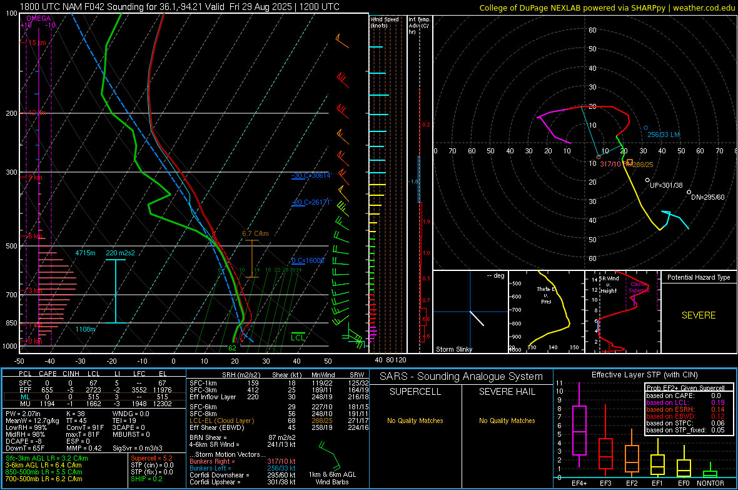Viewport: 738px width, 490px height.
Task: Click the BRN Shear = 87 m2/s2 line
Action: pos(243,437)
